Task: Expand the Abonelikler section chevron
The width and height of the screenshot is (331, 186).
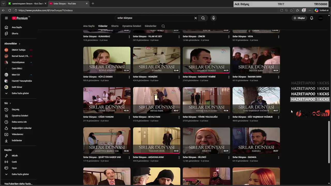Action: click(x=19, y=44)
